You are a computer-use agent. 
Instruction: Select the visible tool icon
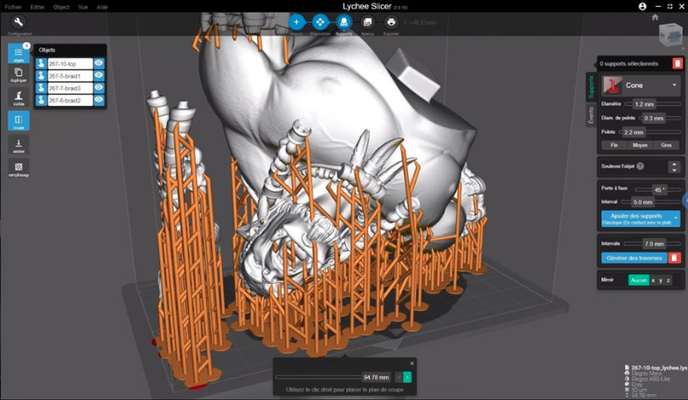(19, 97)
